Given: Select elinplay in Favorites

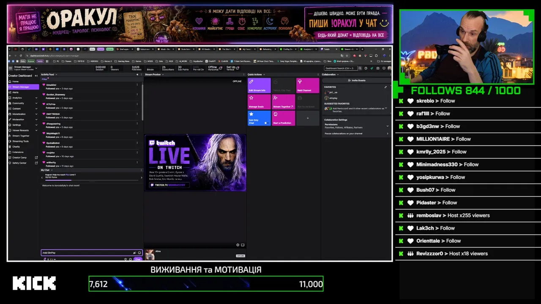Looking at the screenshot, I should tap(331, 98).
